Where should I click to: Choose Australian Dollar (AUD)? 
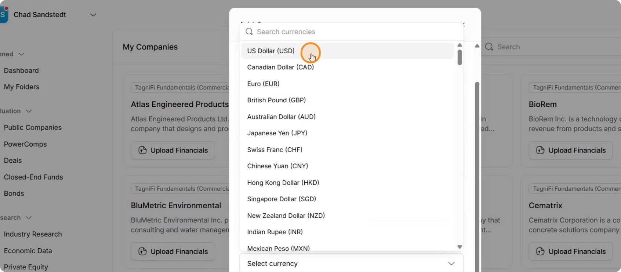348,117
